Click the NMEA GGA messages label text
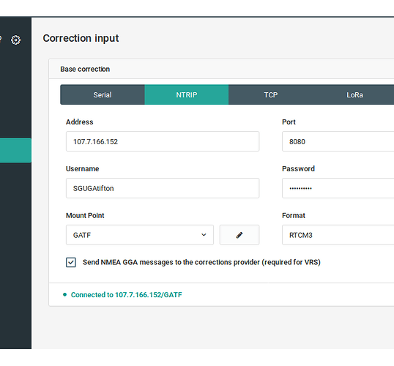This screenshot has width=394, height=366. 201,263
